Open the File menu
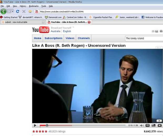The width and height of the screenshot is (163, 136). click(2, 6)
